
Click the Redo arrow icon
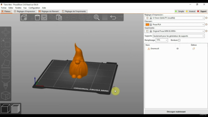coord(120,17)
